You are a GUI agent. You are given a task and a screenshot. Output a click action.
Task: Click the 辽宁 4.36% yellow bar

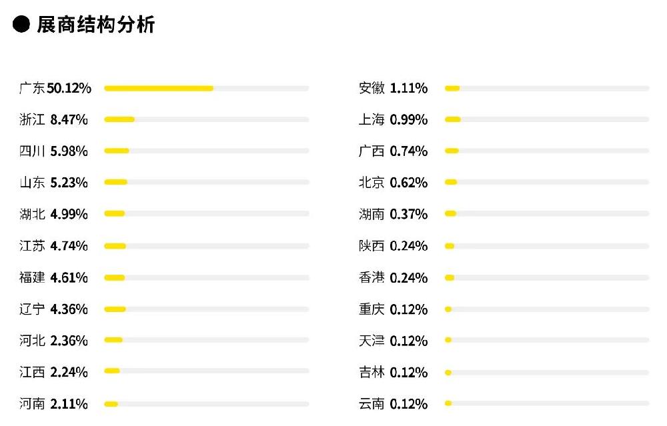(115, 309)
